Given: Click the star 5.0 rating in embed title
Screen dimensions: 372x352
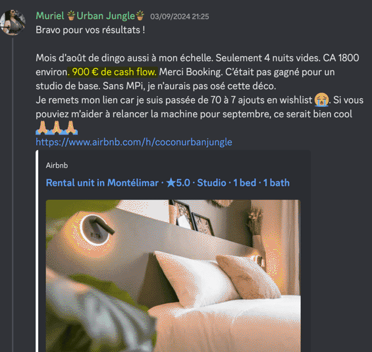Looking at the screenshot, I should [x=178, y=183].
